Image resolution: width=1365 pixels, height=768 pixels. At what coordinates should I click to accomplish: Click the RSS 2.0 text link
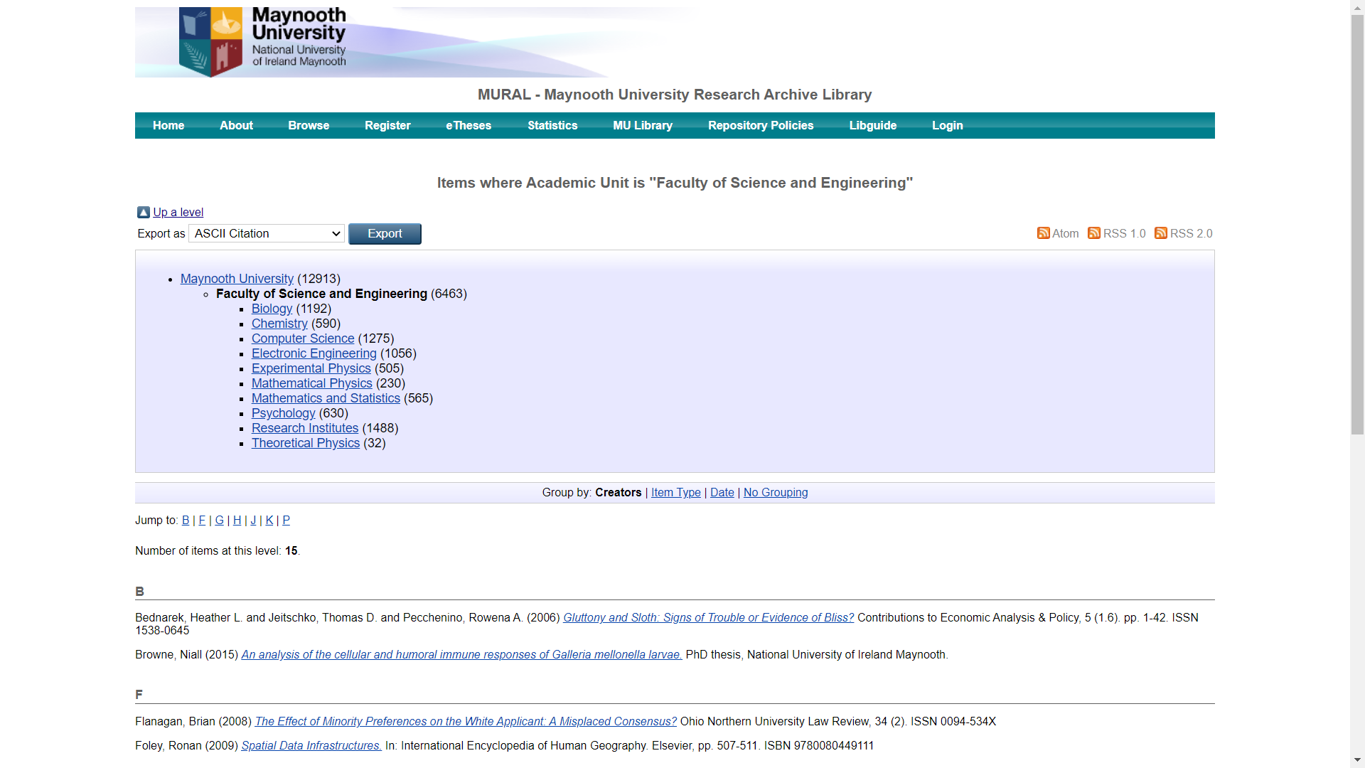[1192, 234]
